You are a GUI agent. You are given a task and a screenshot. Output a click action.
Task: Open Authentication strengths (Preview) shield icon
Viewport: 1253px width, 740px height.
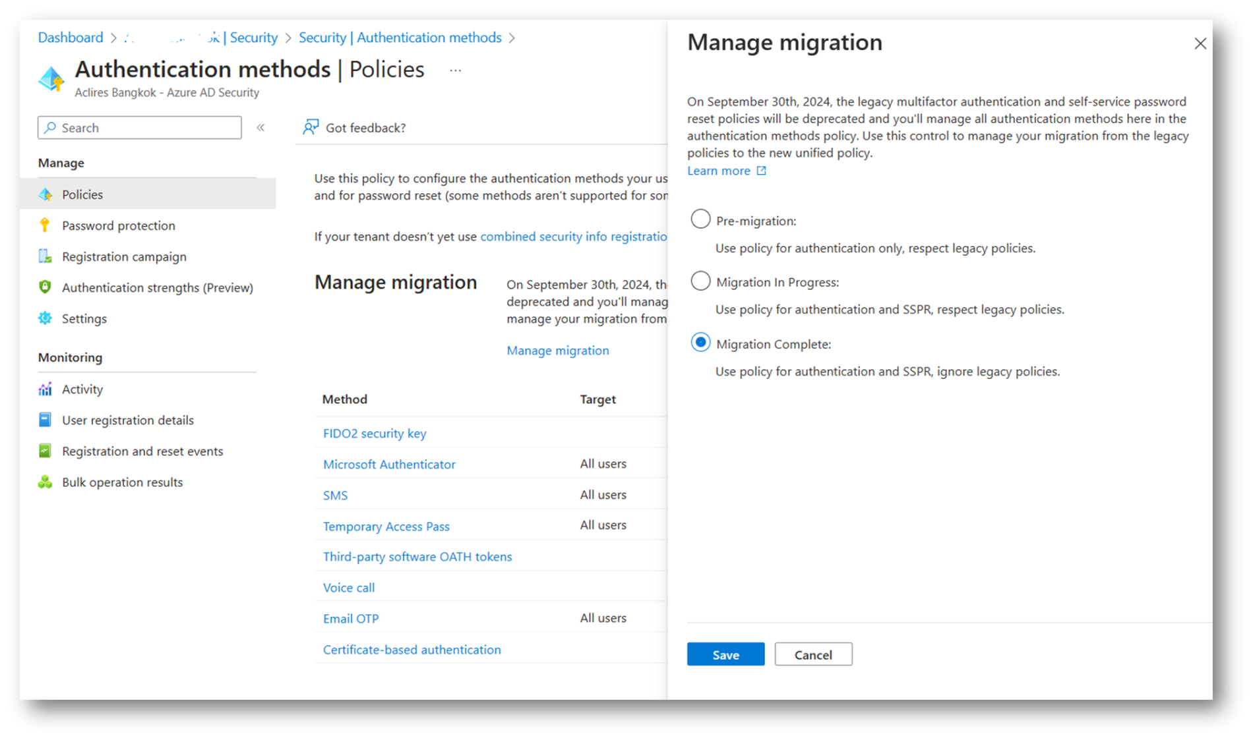coord(45,287)
